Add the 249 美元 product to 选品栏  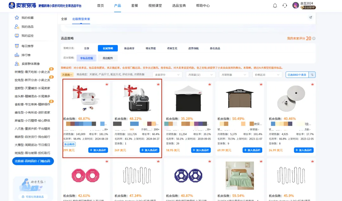[149, 150]
